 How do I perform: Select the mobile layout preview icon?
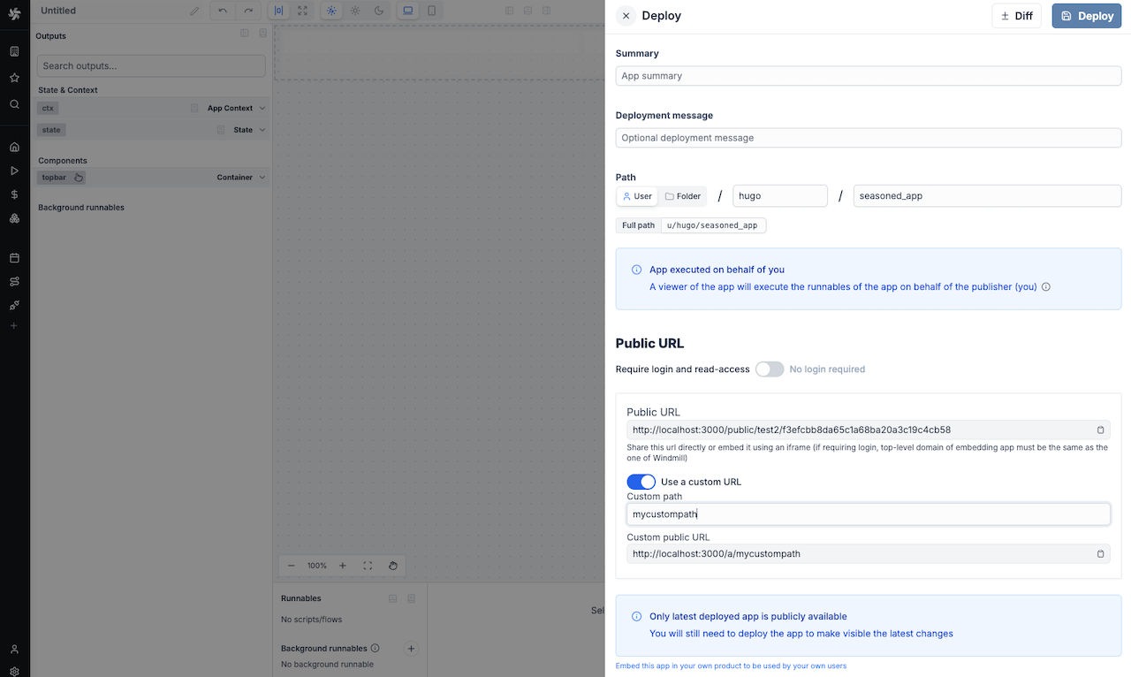click(431, 11)
